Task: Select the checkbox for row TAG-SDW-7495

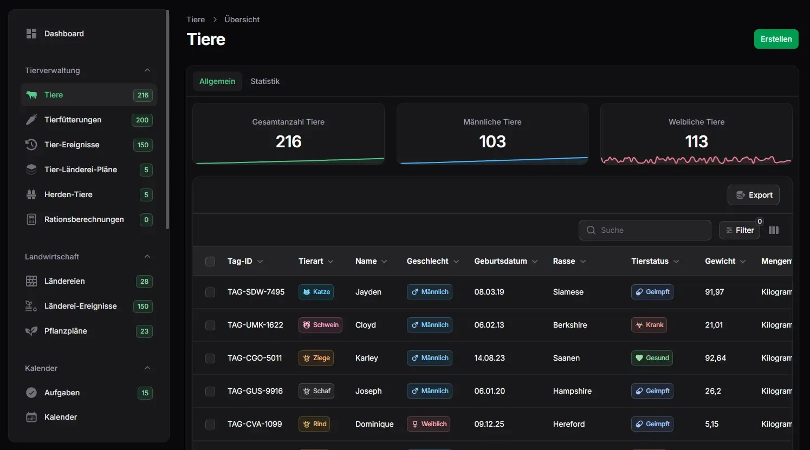Action: pyautogui.click(x=210, y=292)
